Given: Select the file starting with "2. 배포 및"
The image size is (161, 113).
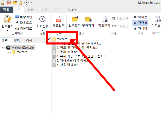Looking at the screenshot, I should (x=75, y=48).
